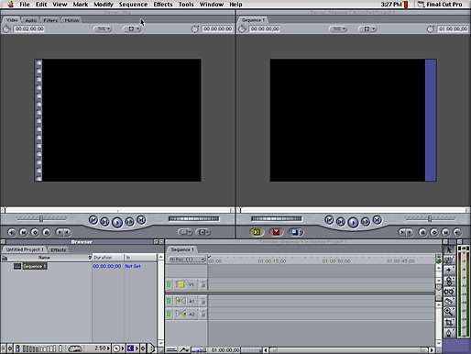Toggle V1 track visibility green light

[x=169, y=284]
